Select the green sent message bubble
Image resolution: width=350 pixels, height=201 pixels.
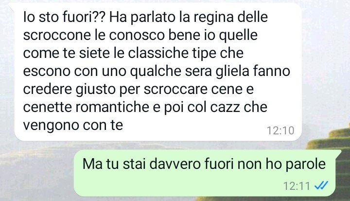(x=205, y=173)
